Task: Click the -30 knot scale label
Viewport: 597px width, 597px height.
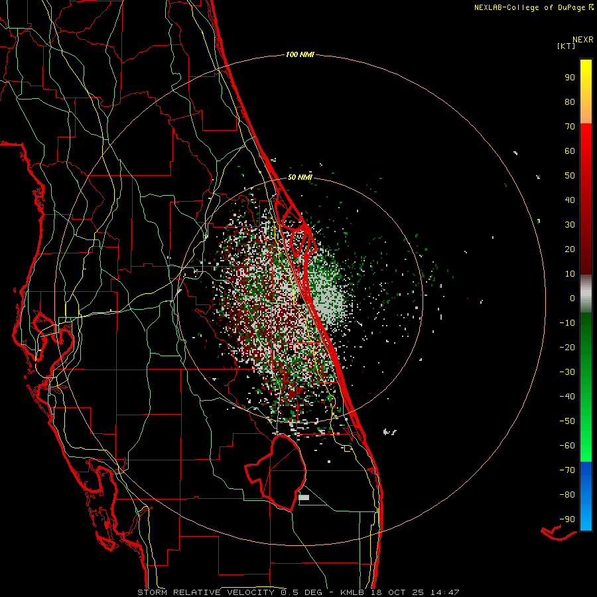Action: point(567,372)
